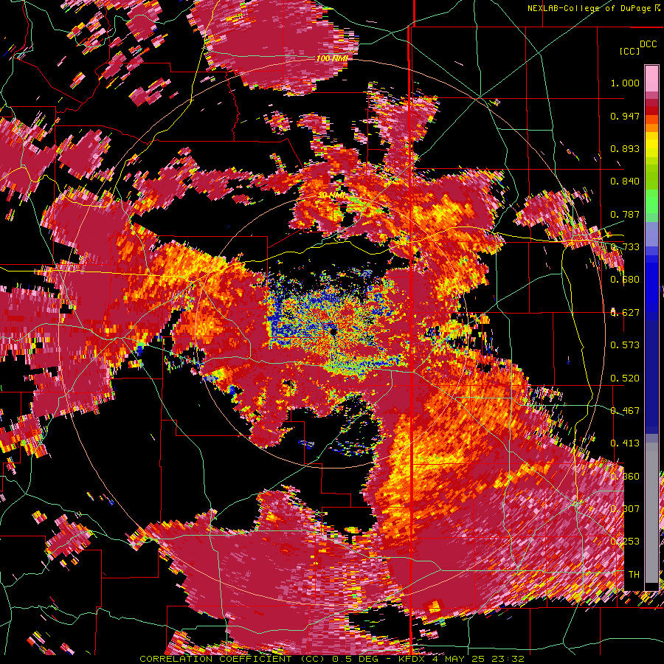The height and width of the screenshot is (664, 664).
Task: Click the DCC product label above legend
Action: tap(648, 44)
